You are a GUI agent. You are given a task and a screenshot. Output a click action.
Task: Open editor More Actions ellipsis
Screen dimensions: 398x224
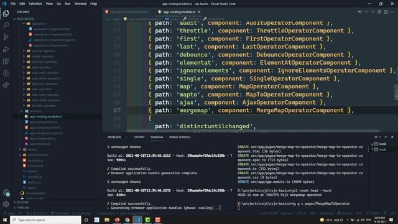point(392,12)
